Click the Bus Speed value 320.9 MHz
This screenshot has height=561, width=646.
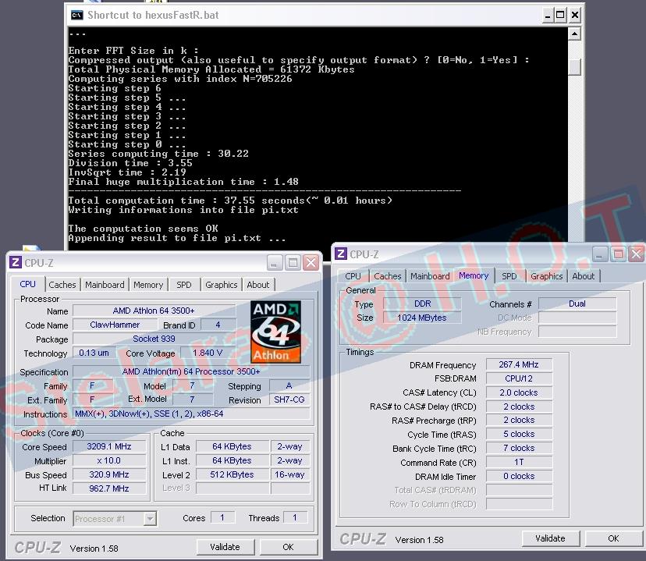(109, 474)
